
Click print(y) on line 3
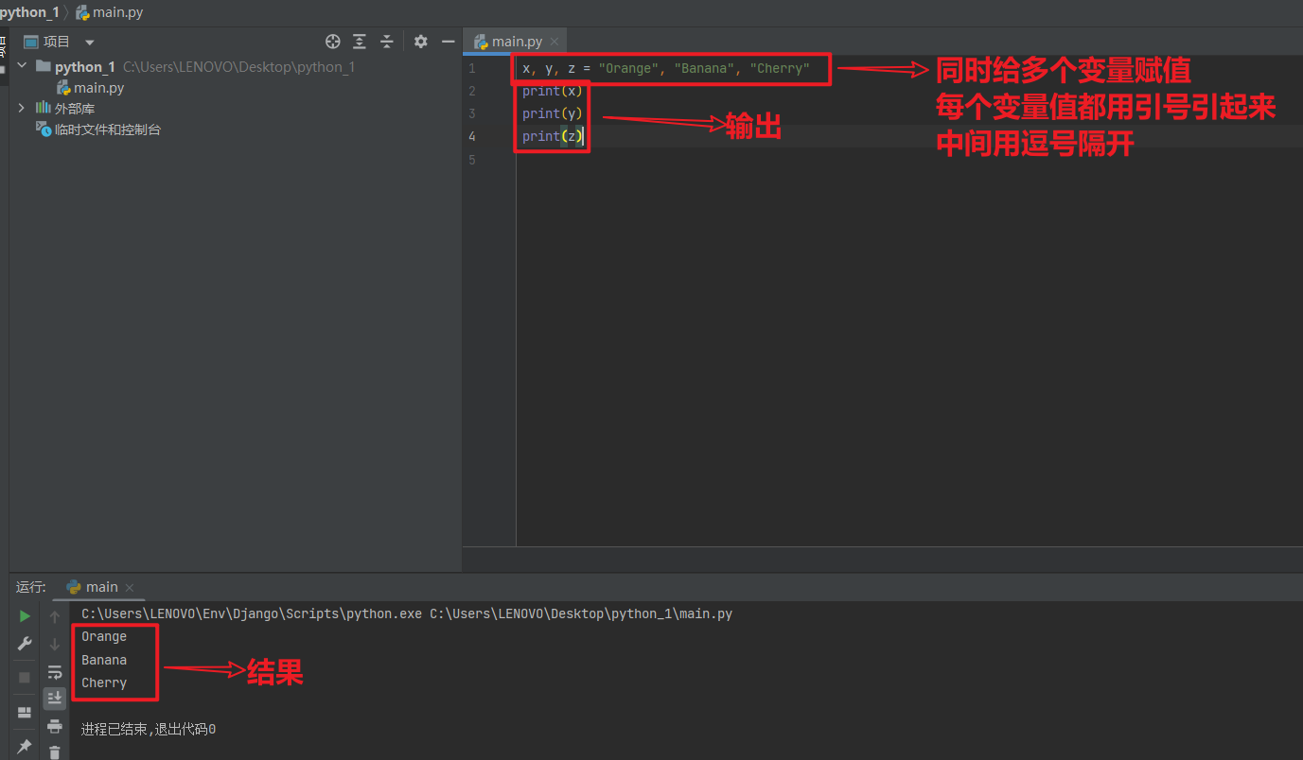[x=553, y=114]
